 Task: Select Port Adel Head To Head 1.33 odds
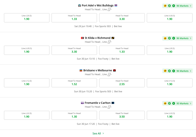tap(74, 18)
